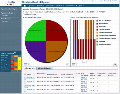Enlarge the Interferer Count Per Channel chart

pos(115,65)
